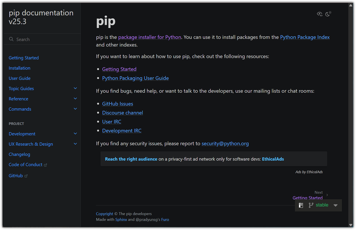
Task: Click the security@python.org email link
Action: [225, 143]
